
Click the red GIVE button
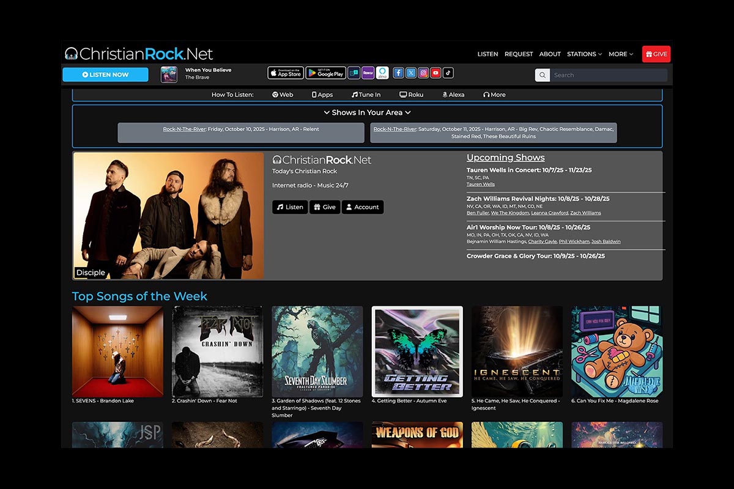point(656,54)
